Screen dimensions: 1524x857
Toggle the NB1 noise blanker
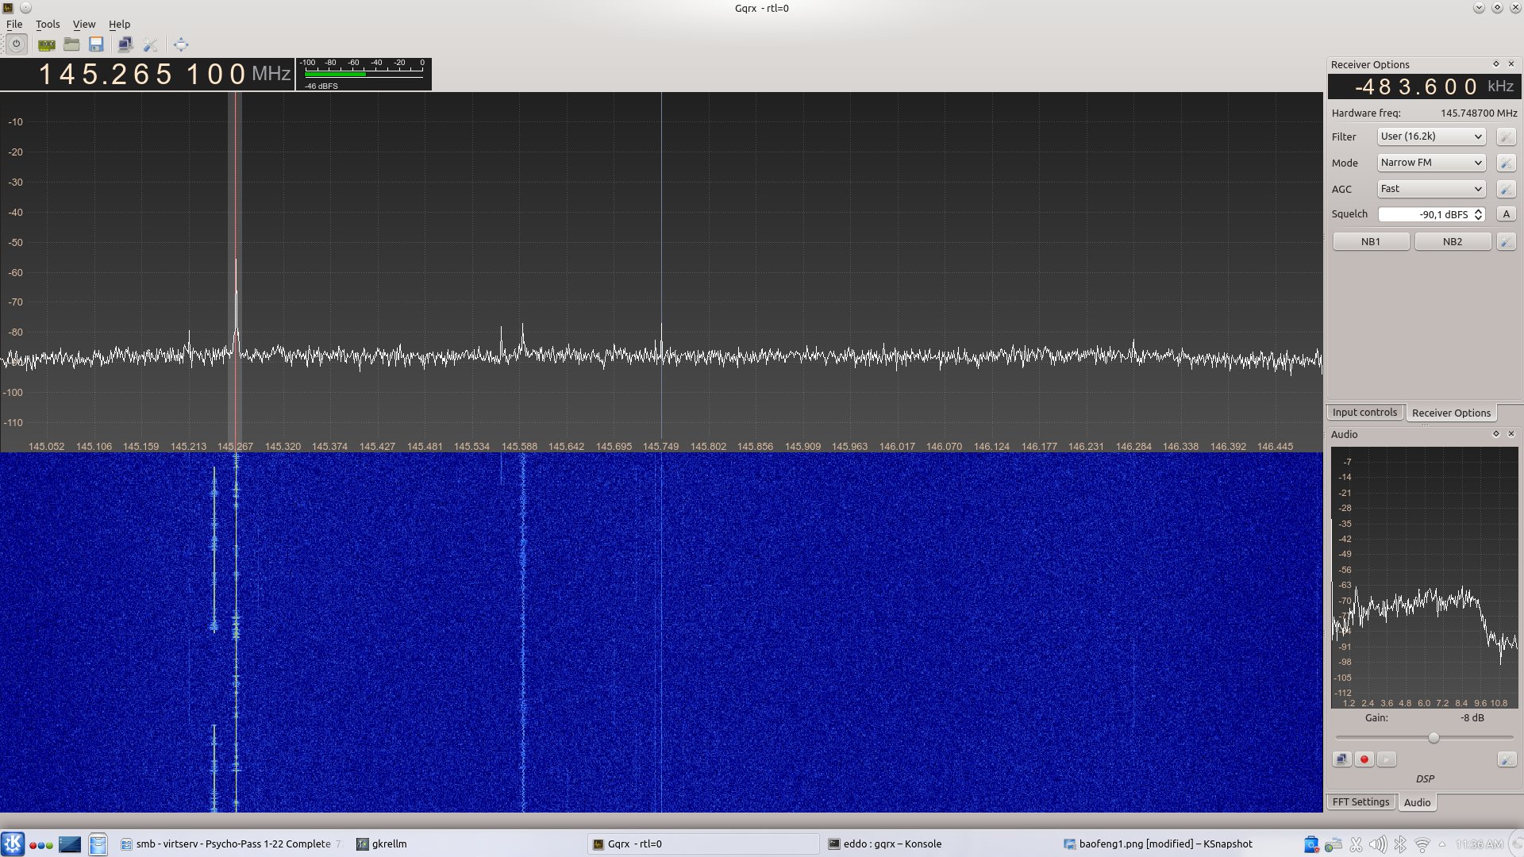point(1370,241)
